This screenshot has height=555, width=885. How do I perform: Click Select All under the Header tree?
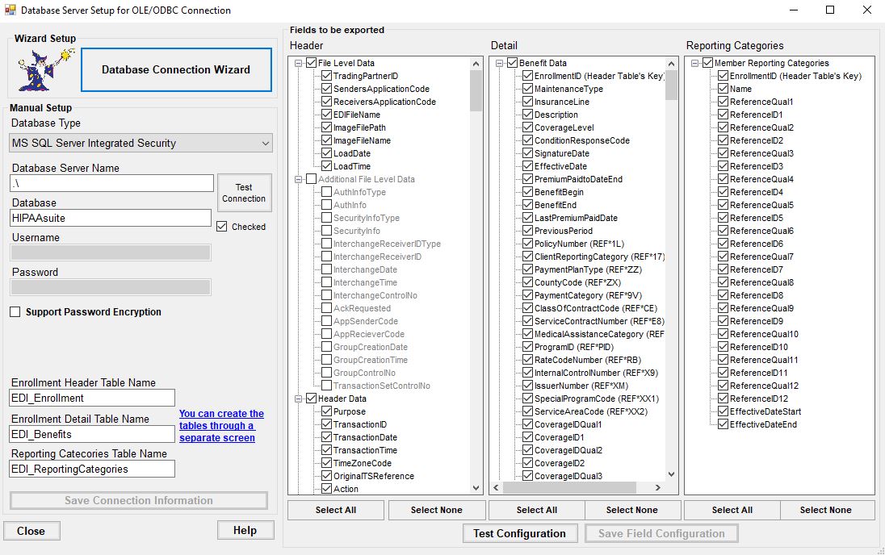(336, 510)
